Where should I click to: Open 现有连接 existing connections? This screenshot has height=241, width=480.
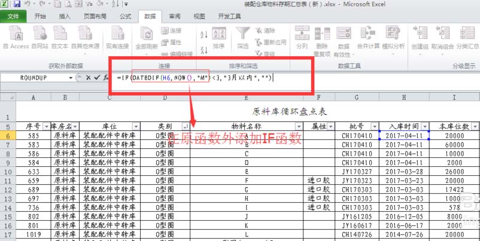pos(117,37)
